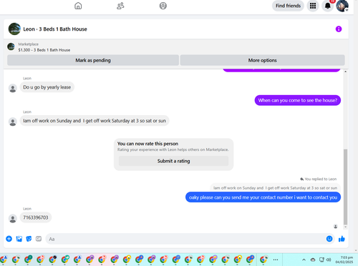Attach a photo using the image icon
The image size is (358, 266).
point(19,239)
